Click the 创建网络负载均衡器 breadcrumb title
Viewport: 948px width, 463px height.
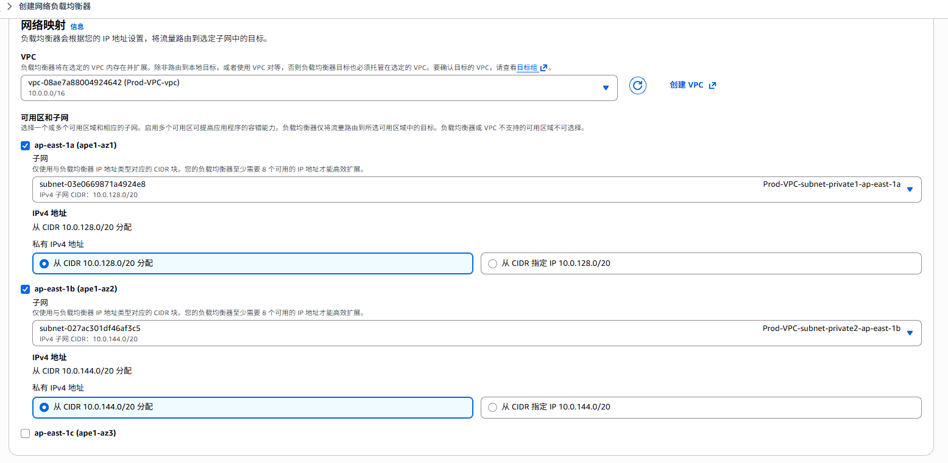coord(55,6)
